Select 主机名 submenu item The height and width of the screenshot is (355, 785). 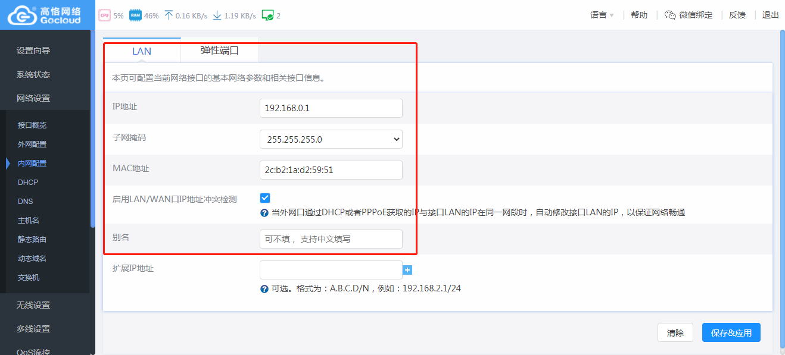pyautogui.click(x=29, y=221)
